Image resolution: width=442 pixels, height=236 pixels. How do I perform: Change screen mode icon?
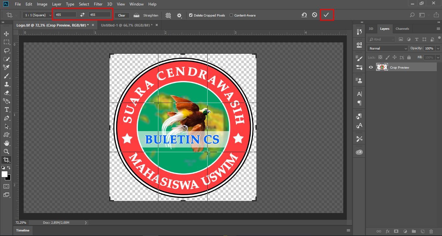coord(6,195)
